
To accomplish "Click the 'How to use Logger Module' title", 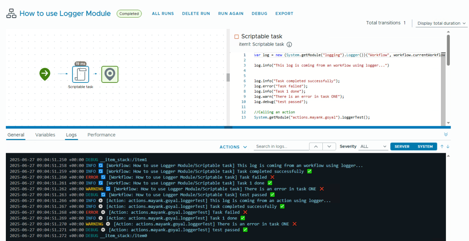I will (65, 14).
